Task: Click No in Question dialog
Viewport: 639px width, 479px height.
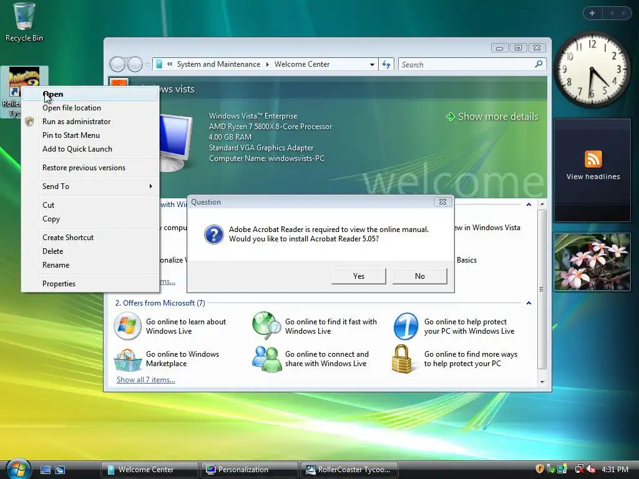Action: [420, 276]
